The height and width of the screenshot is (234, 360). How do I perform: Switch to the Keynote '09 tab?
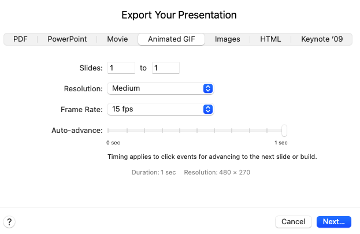pyautogui.click(x=322, y=39)
